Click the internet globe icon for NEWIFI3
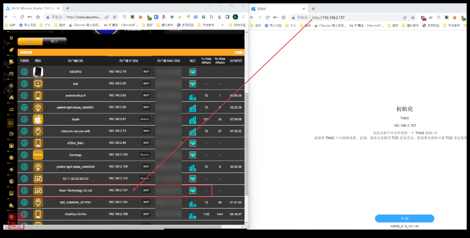The image size is (470, 238). (24, 72)
